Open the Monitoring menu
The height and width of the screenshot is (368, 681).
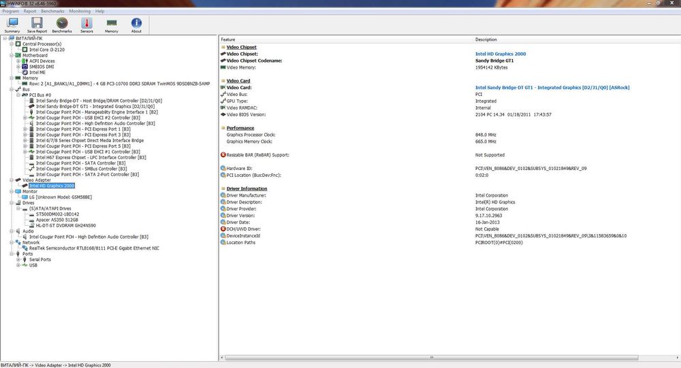80,12
